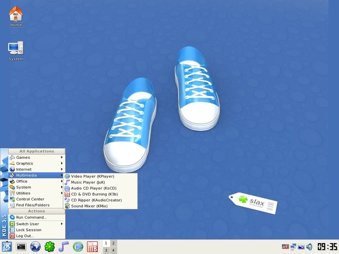Switch to virtual desktop 3
The image size is (339, 254).
pos(106,250)
